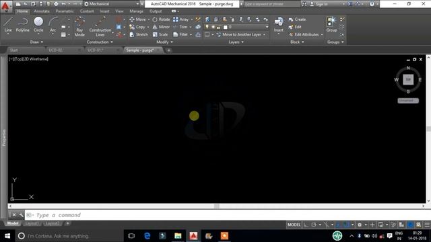Click the Customization menu icon in status bar
Screen dimensions: 431x242
tap(427, 225)
